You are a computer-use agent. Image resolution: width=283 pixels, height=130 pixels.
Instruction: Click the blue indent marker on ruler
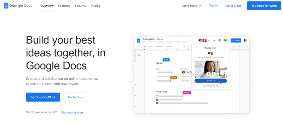tap(144, 49)
